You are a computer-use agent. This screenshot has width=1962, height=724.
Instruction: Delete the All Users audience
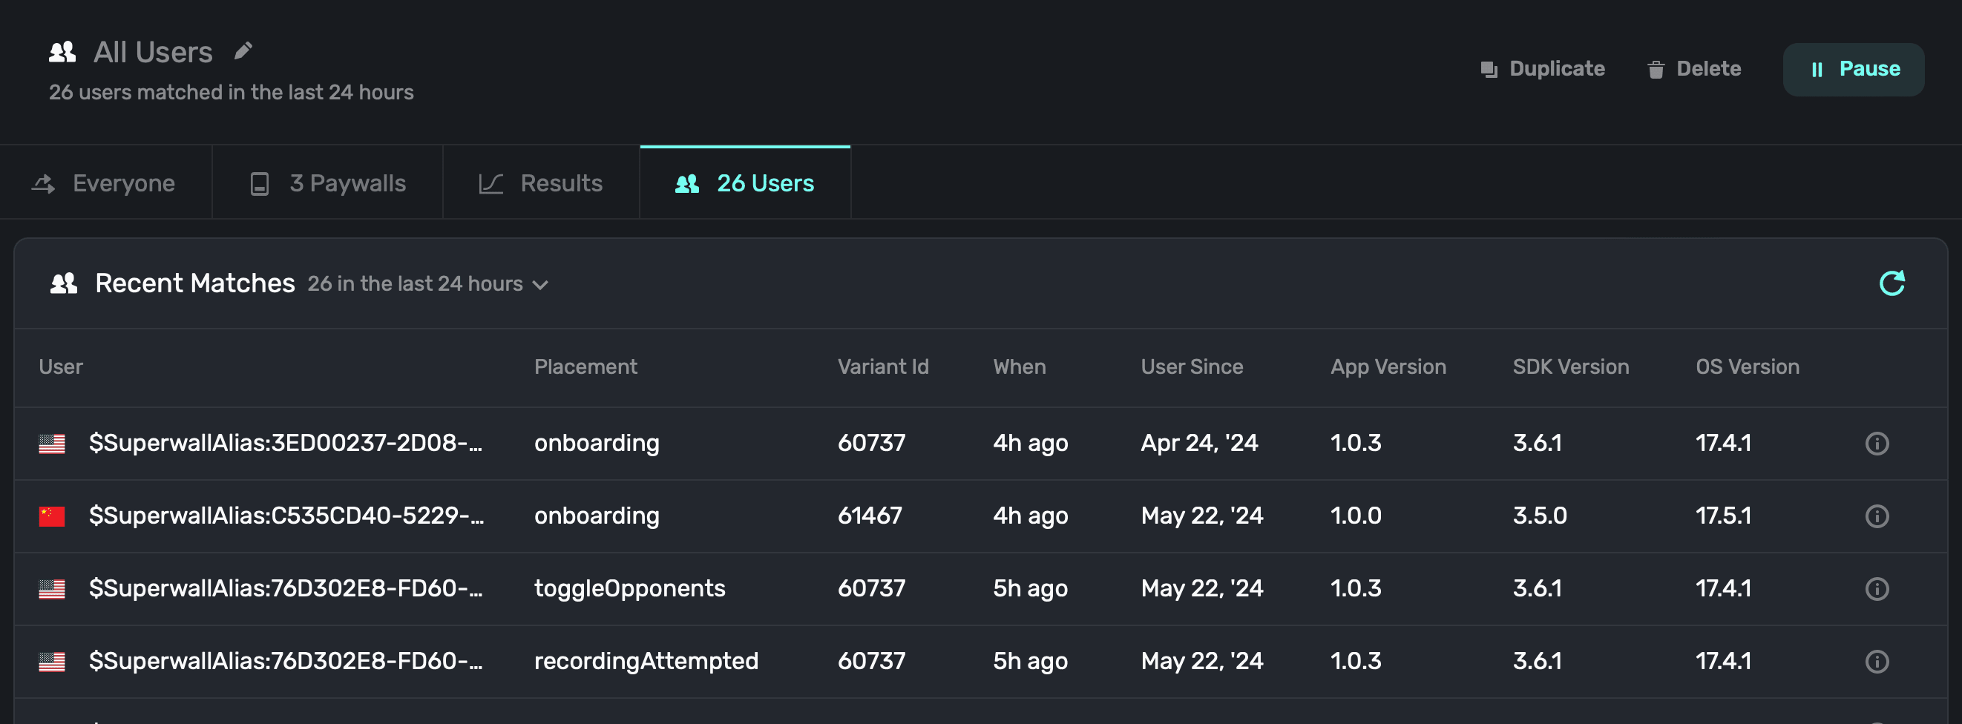point(1694,69)
